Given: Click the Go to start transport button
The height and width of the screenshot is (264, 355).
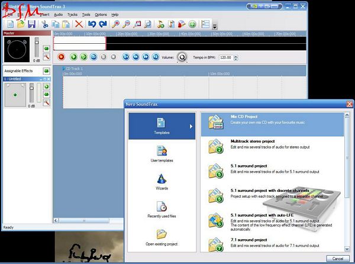Looking at the screenshot, I should pos(126,57).
